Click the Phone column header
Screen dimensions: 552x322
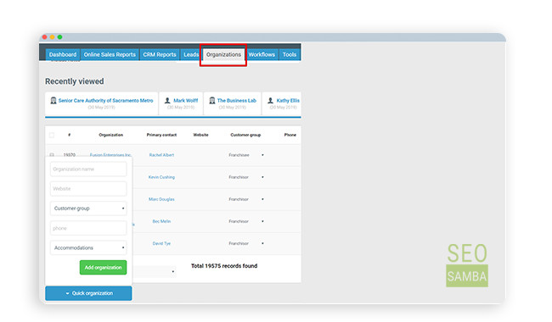coord(290,135)
